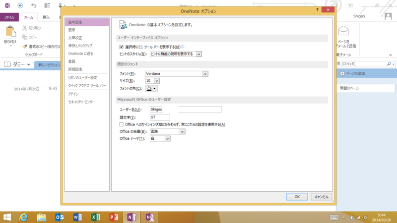Show the touch keyboard from the tray

point(334,218)
